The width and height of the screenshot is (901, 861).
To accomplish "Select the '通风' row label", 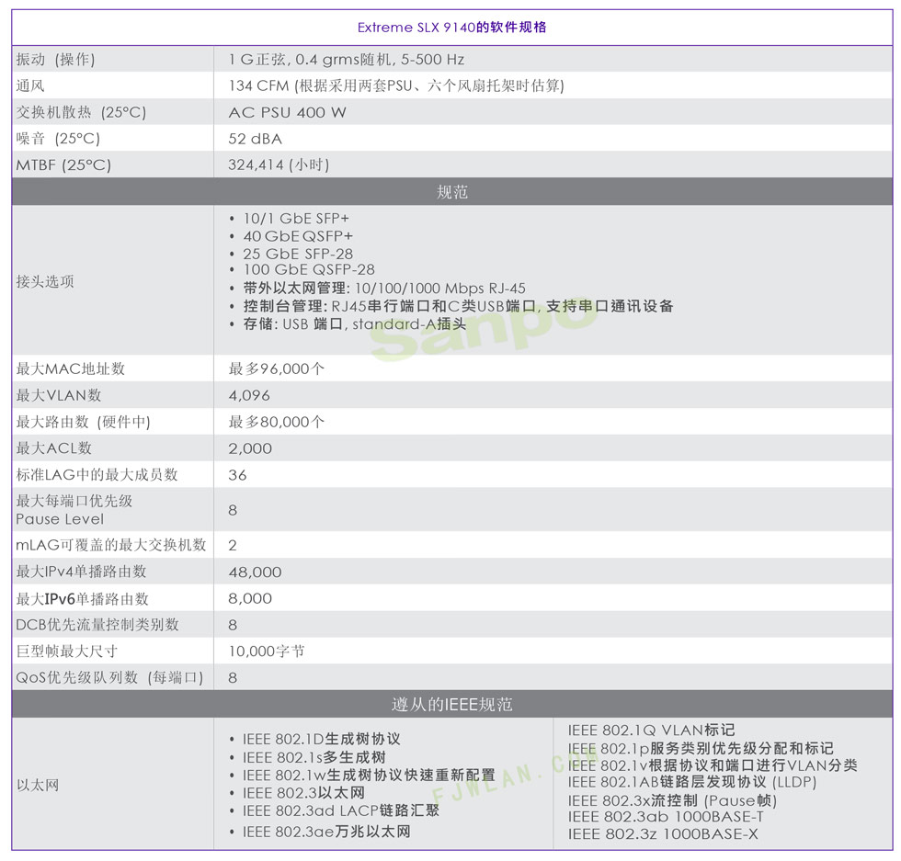I will pos(29,85).
